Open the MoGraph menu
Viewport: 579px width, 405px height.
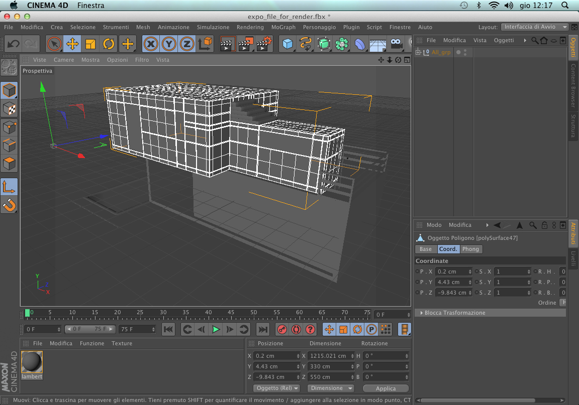tap(283, 27)
